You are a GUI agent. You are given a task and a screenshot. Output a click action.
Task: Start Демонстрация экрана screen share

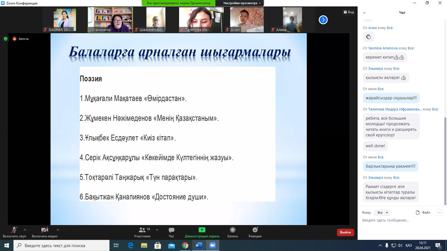pyautogui.click(x=202, y=232)
